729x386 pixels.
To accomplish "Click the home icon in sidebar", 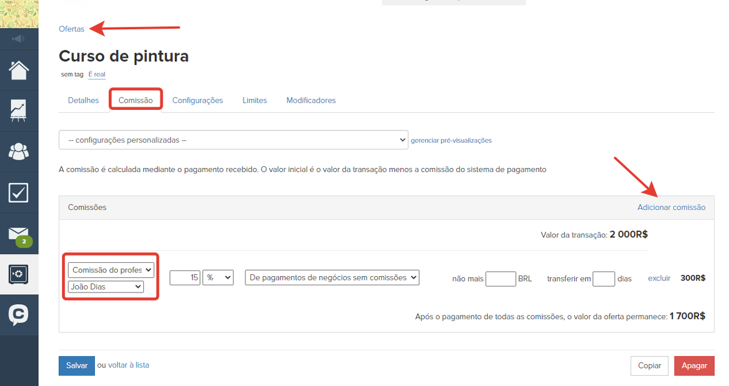I will pyautogui.click(x=19, y=70).
